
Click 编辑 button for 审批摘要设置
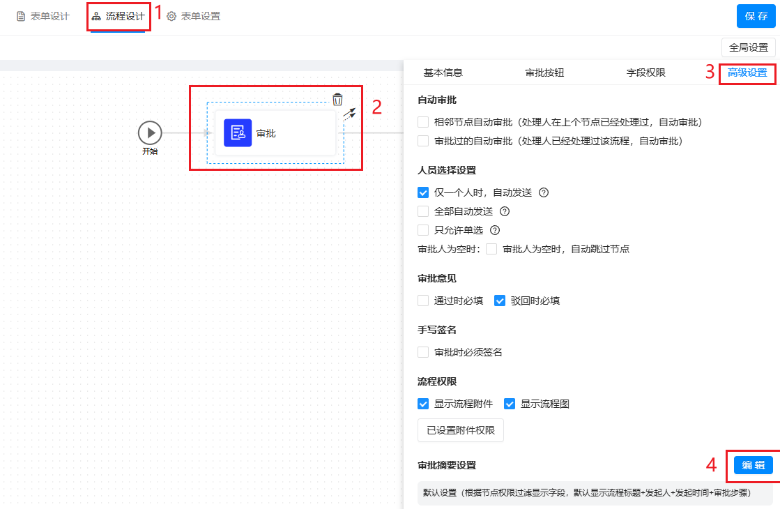(753, 465)
